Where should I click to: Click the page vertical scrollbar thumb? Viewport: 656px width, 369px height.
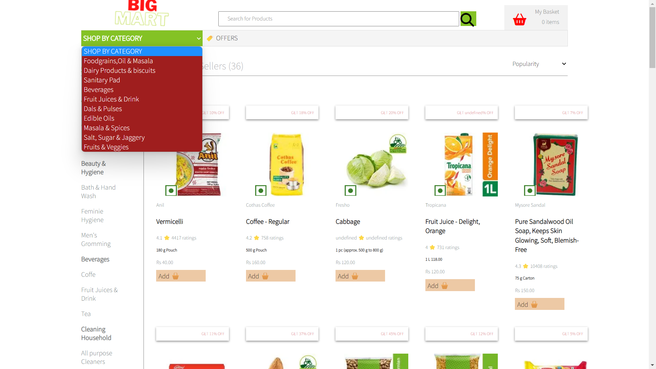(652, 38)
